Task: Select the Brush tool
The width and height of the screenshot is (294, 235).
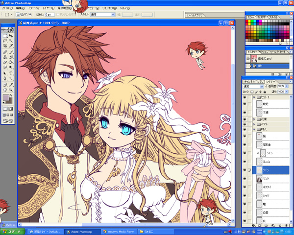Action: click(x=11, y=52)
